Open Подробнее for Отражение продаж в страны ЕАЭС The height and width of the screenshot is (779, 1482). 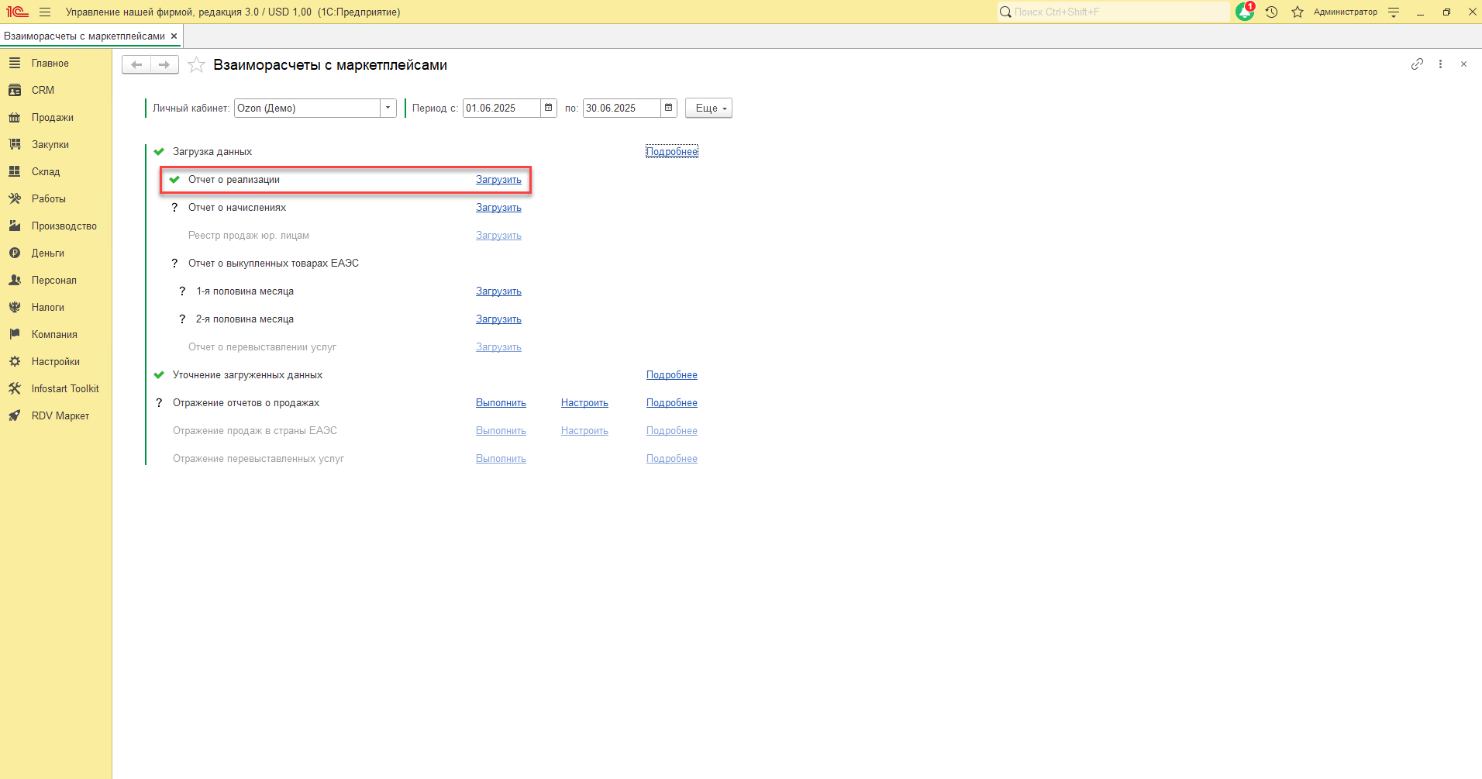pyautogui.click(x=672, y=431)
